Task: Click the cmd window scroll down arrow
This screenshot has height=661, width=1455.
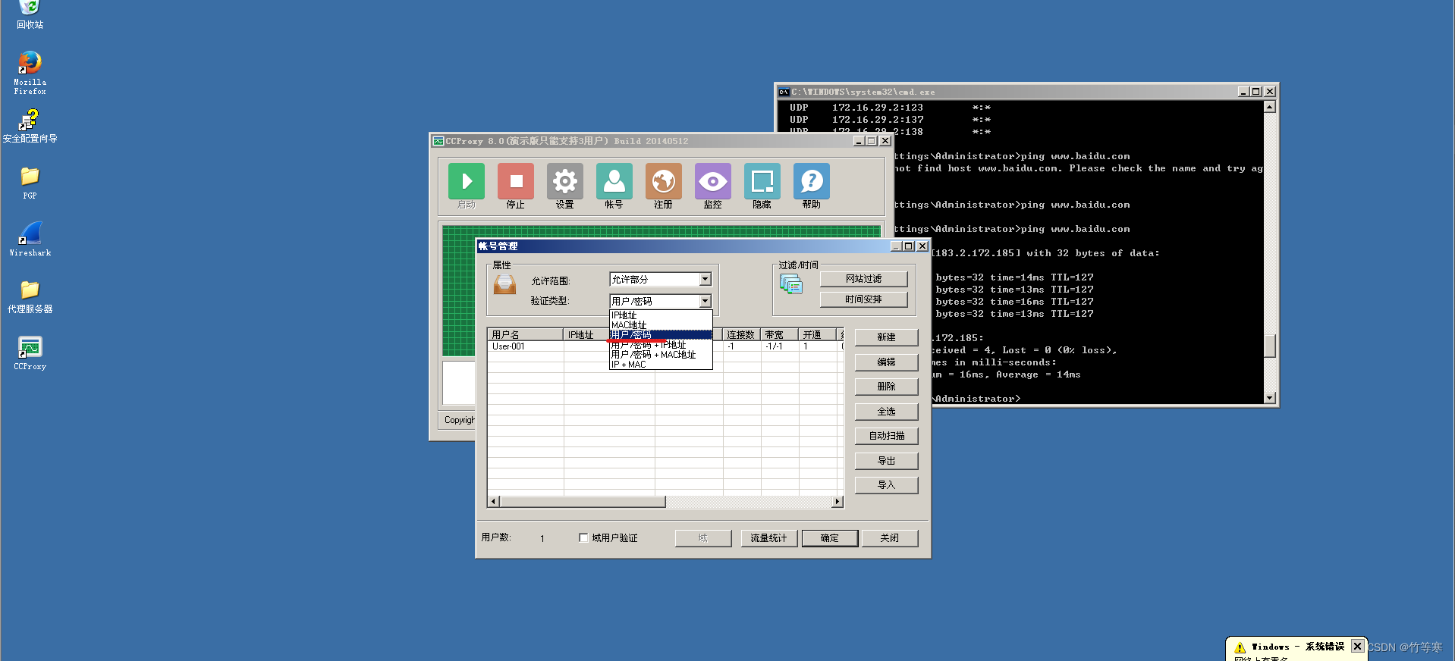Action: pyautogui.click(x=1270, y=398)
